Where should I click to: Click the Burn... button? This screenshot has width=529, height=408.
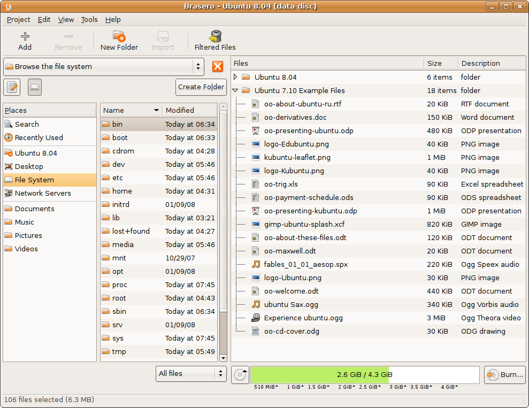pos(505,374)
